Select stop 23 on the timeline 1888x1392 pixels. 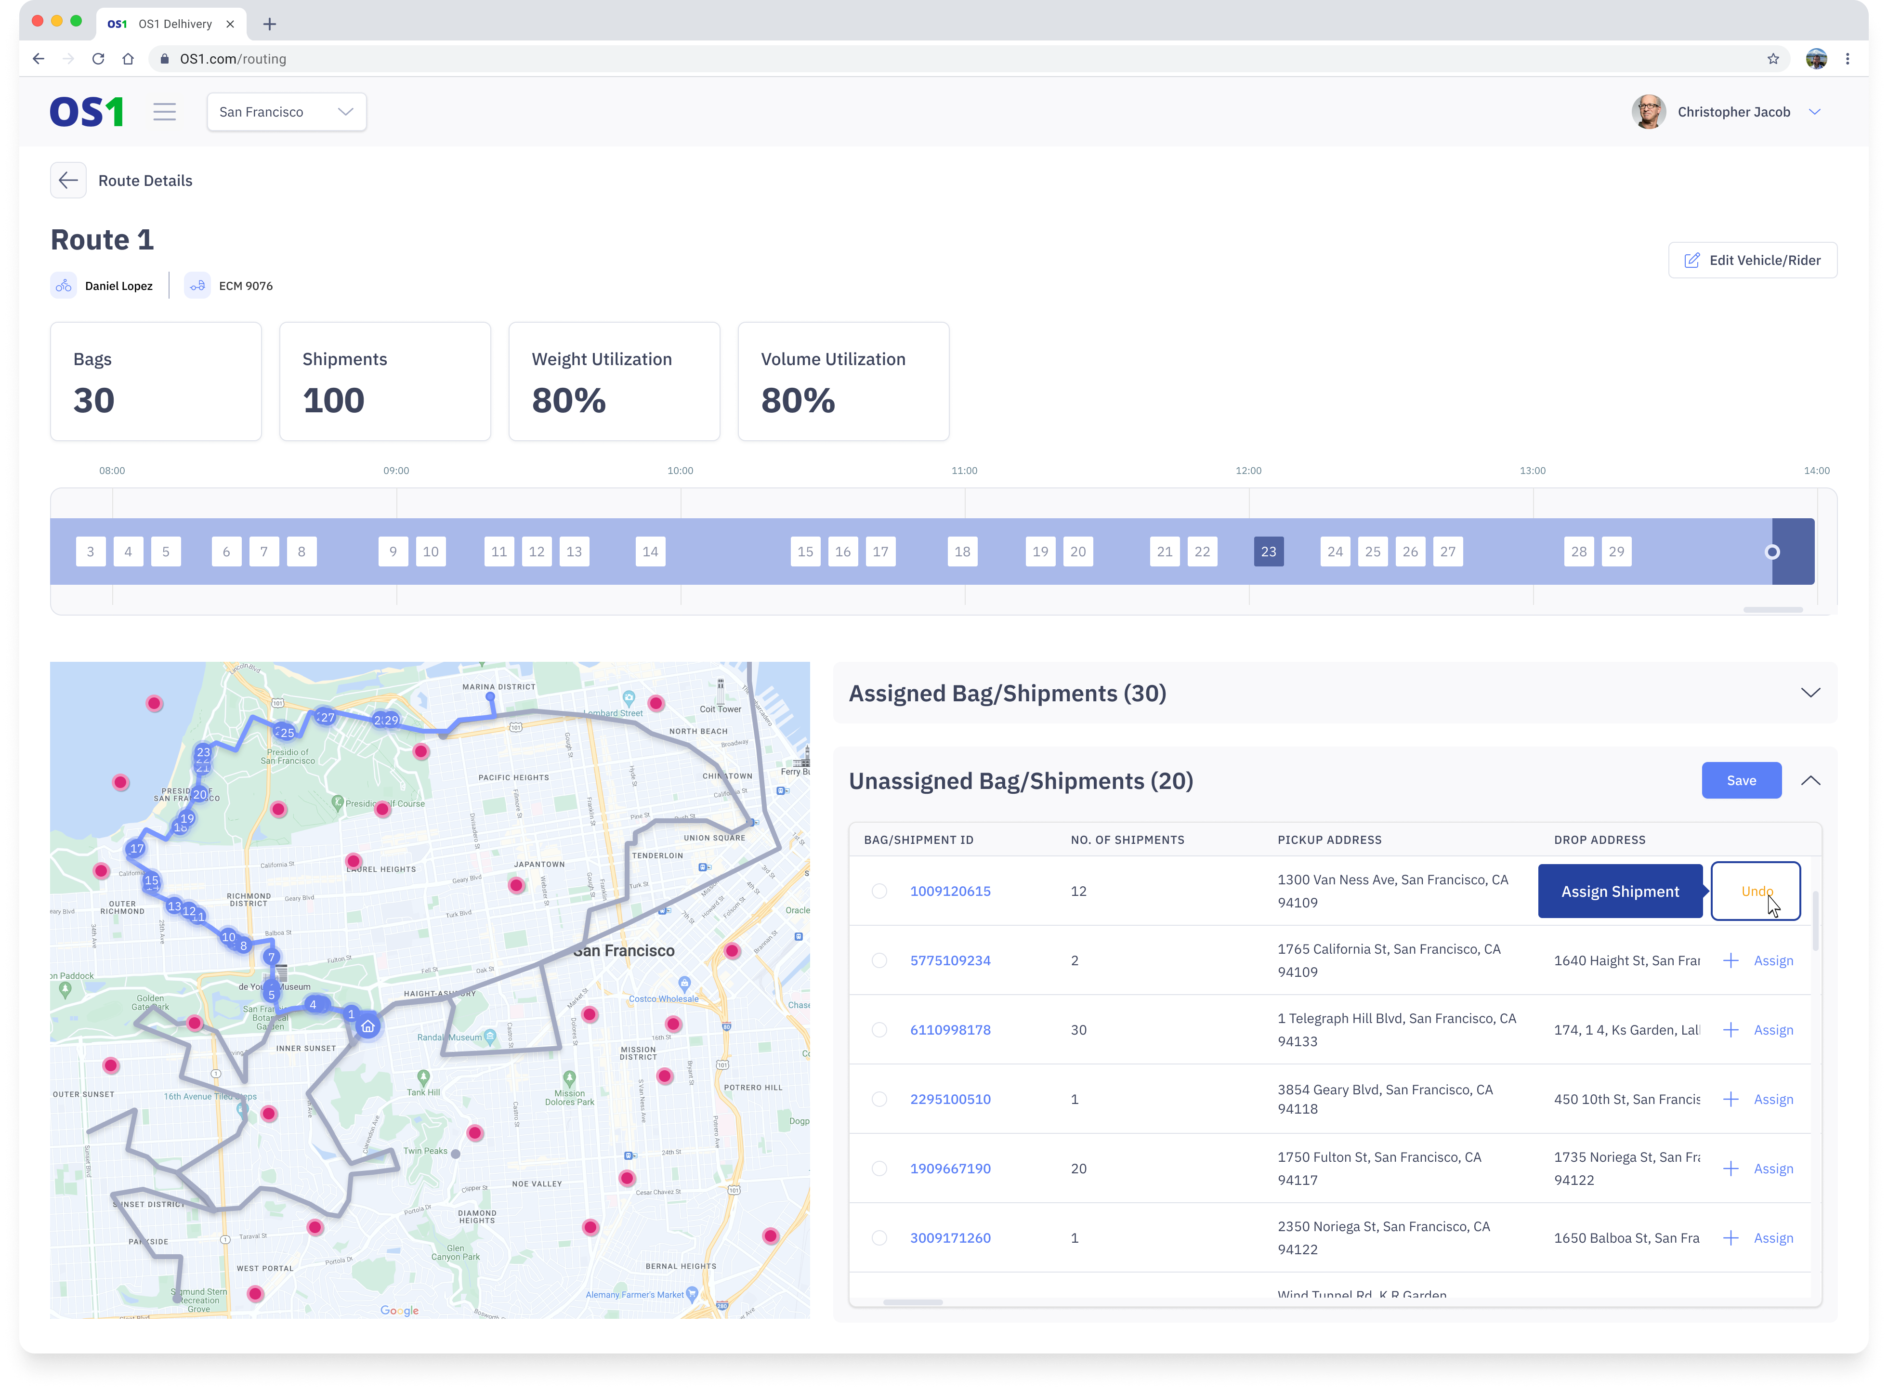[1268, 552]
